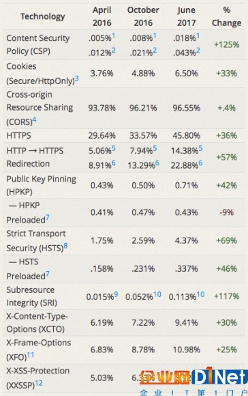Open footnote 12 after (XXSSP) label
The image size is (248, 396).
[39, 383]
